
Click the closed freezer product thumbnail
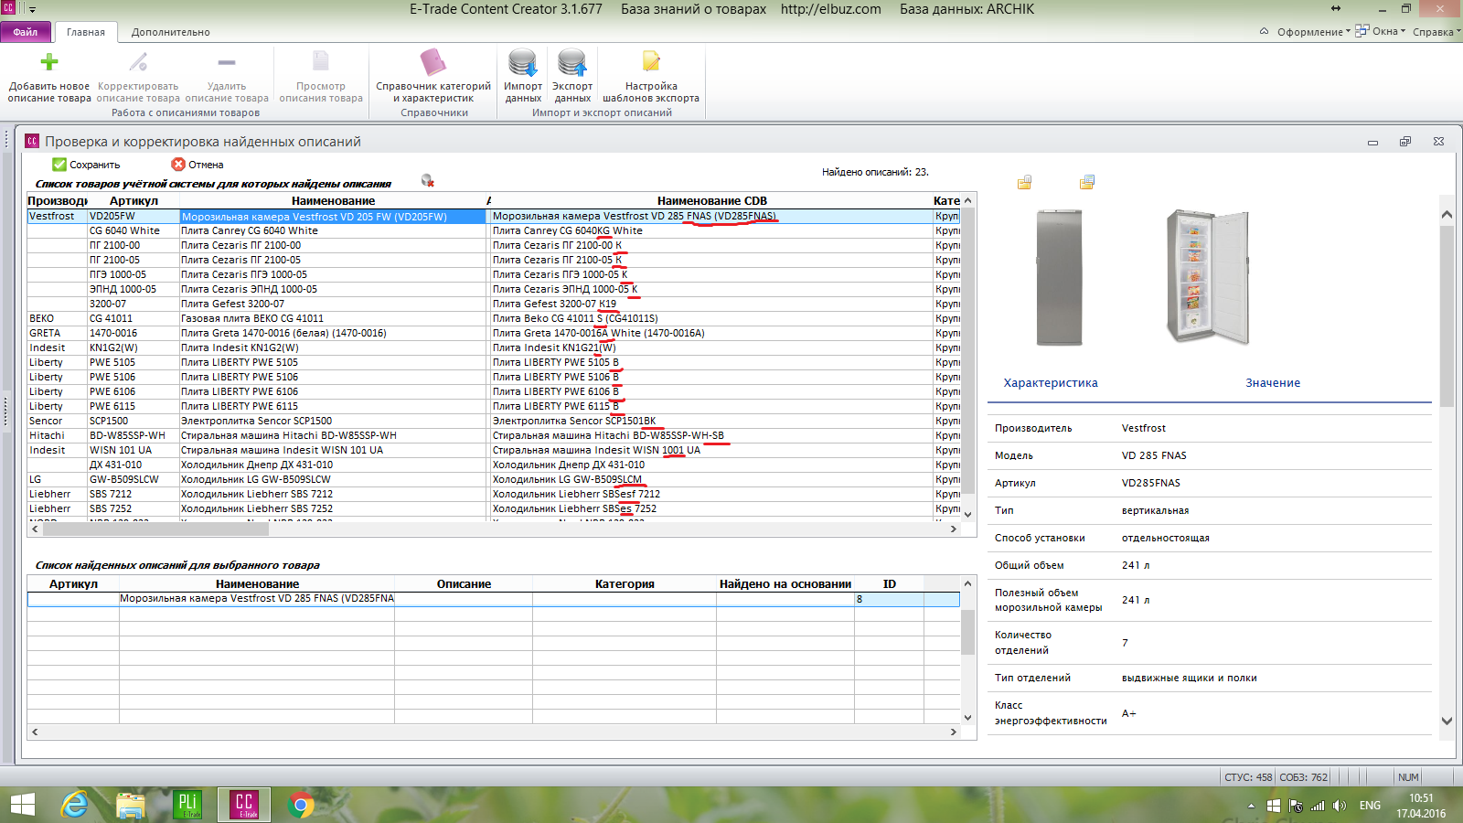(1060, 277)
